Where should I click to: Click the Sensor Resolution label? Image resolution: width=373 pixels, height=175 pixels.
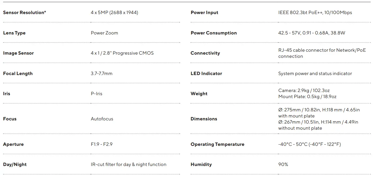(x=24, y=12)
